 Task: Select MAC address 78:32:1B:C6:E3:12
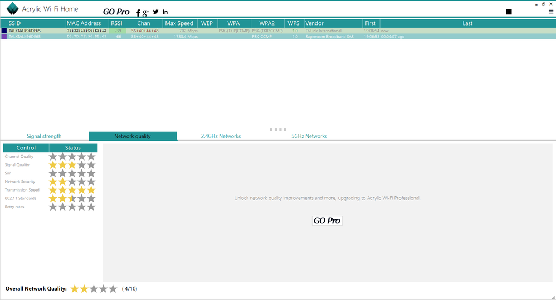click(86, 31)
